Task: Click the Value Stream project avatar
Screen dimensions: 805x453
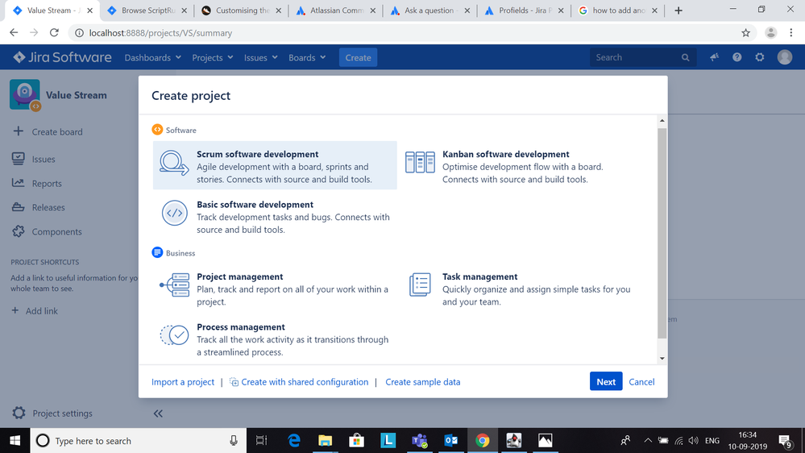Action: (25, 94)
